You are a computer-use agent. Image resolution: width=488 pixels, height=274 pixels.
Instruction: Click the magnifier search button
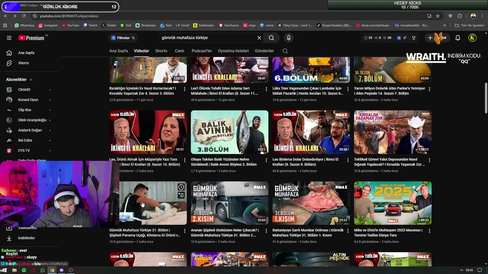tap(271, 38)
